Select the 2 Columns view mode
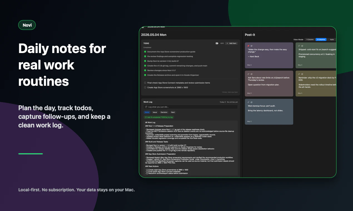Screen dimensions: 353x211 click(321, 40)
